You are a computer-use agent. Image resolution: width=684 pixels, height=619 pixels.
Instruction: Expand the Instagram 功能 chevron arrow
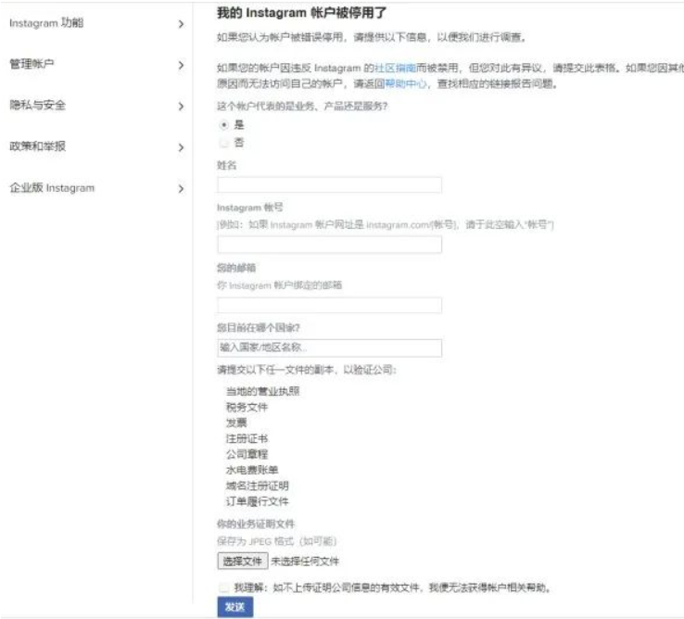click(x=181, y=24)
